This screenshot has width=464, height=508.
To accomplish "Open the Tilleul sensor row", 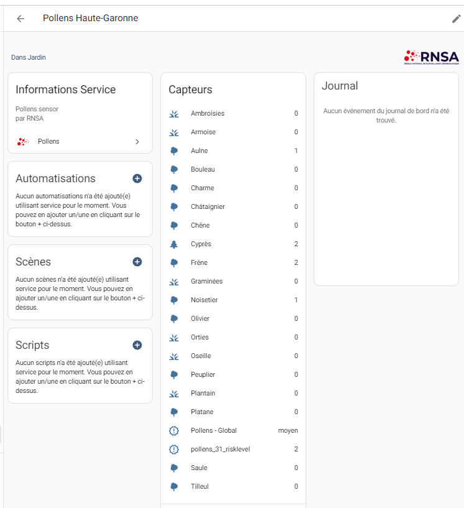I will (233, 486).
